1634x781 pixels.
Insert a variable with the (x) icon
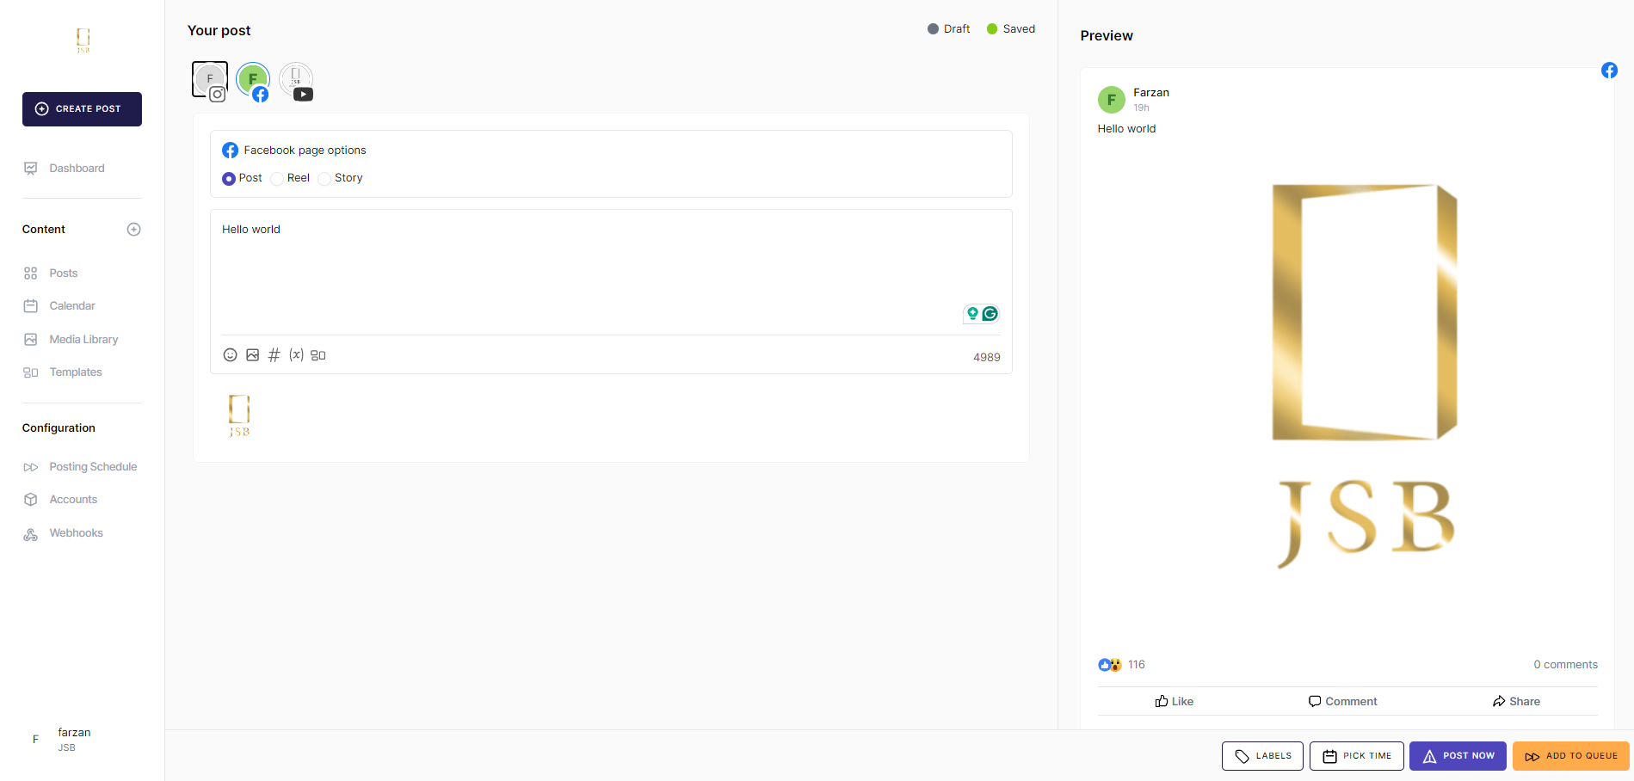pos(296,355)
